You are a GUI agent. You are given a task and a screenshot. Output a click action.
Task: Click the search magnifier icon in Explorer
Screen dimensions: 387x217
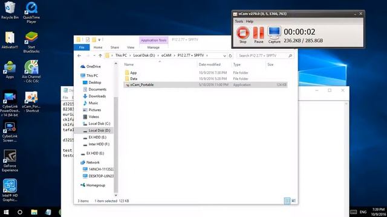pos(290,55)
